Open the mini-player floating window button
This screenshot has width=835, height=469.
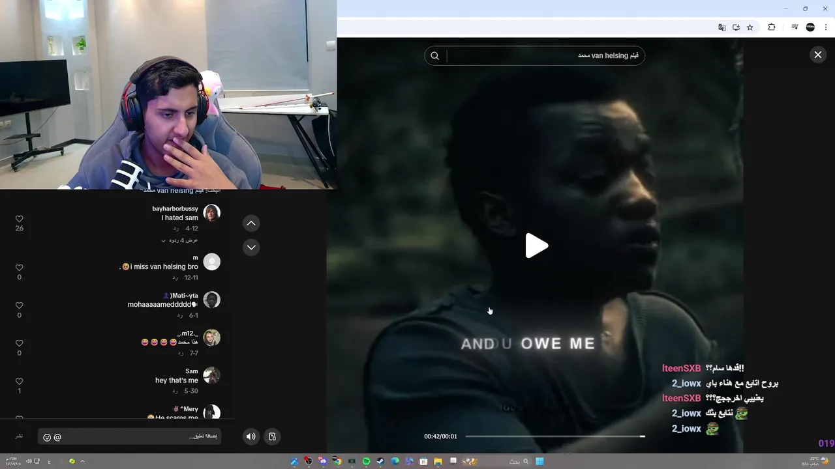[x=273, y=436]
